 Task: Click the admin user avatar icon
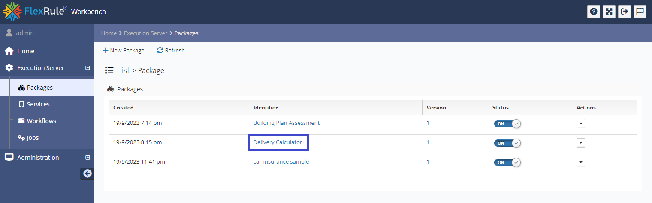pyautogui.click(x=9, y=33)
